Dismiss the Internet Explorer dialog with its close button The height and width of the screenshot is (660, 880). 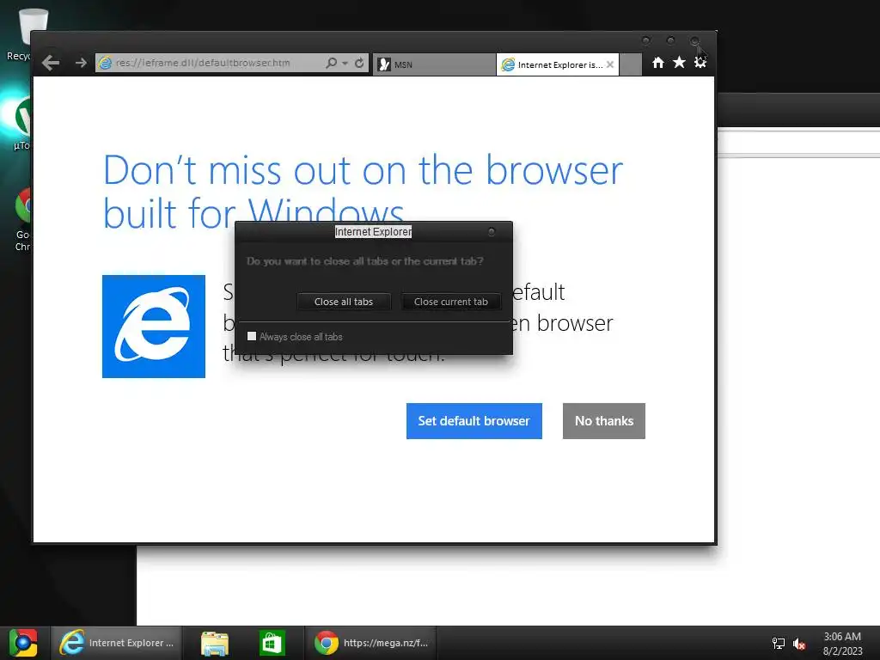492,232
